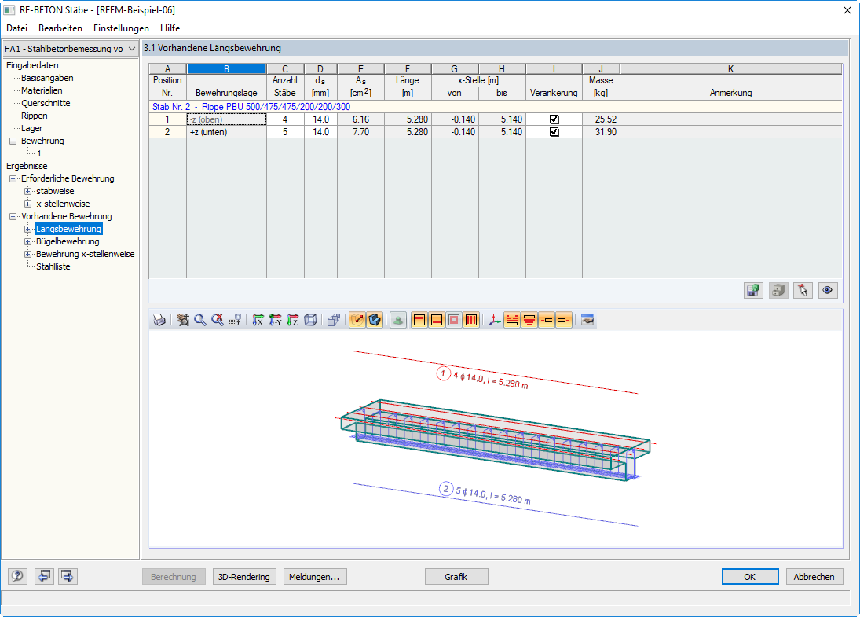Set view in -Y direction
This screenshot has height=617, width=860.
276,320
